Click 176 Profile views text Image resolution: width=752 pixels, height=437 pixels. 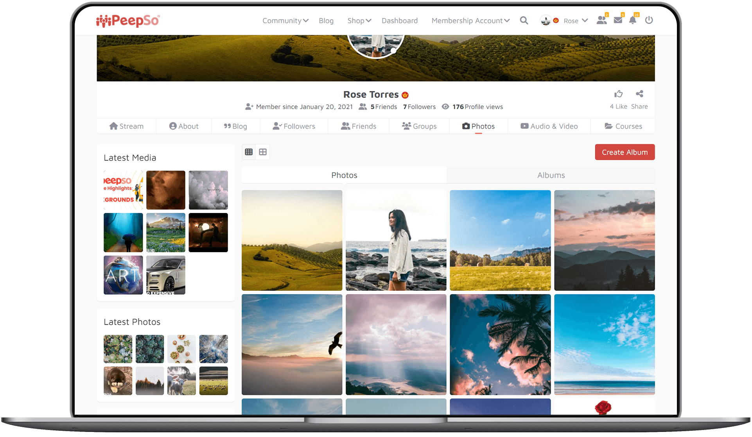478,107
